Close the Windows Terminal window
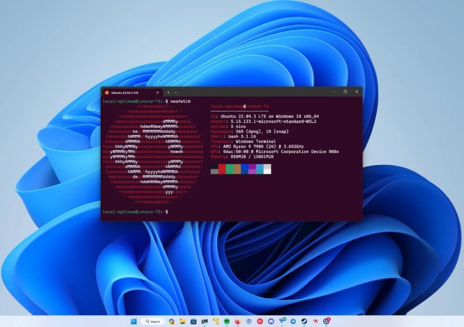This screenshot has width=464, height=327. point(357,91)
